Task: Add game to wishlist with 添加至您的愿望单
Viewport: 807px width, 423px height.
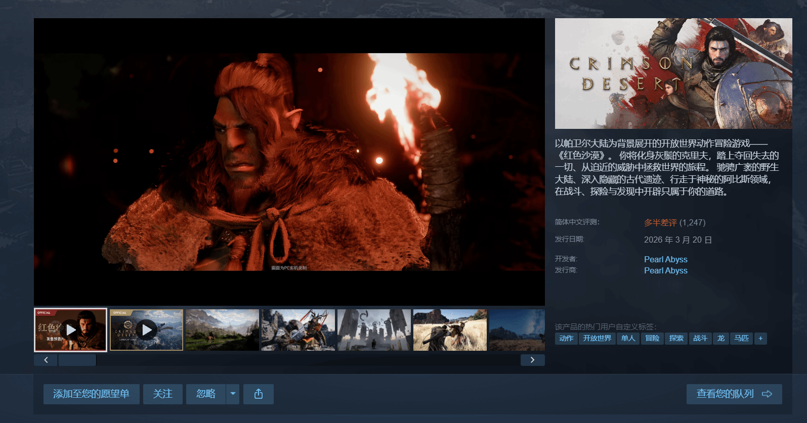Action: 91,394
